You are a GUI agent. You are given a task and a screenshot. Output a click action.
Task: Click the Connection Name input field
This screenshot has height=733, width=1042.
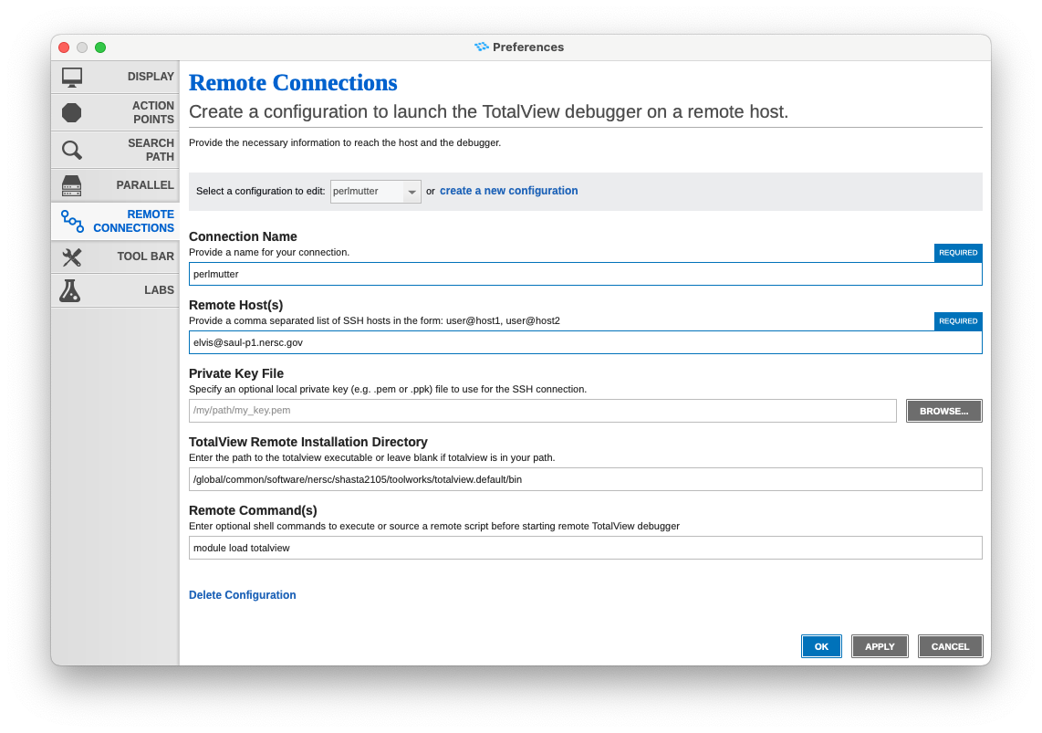pos(585,274)
